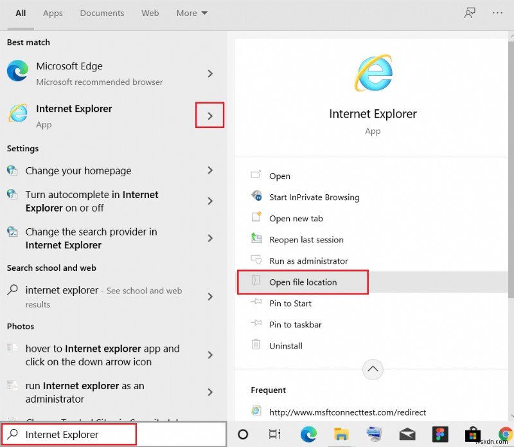
Task: Click the Reopen last session icon
Action: (x=256, y=238)
